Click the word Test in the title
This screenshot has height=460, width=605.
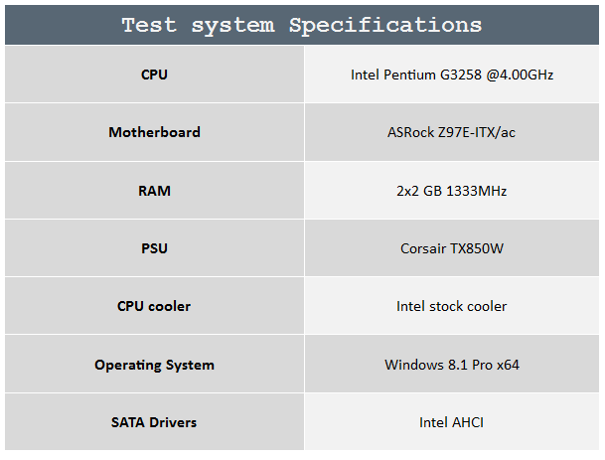149,26
